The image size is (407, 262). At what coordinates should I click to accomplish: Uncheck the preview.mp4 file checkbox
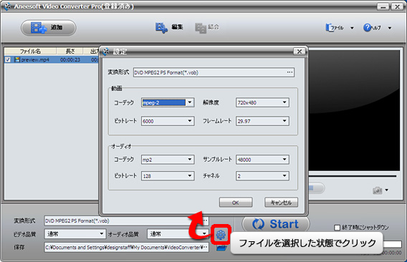coord(8,59)
